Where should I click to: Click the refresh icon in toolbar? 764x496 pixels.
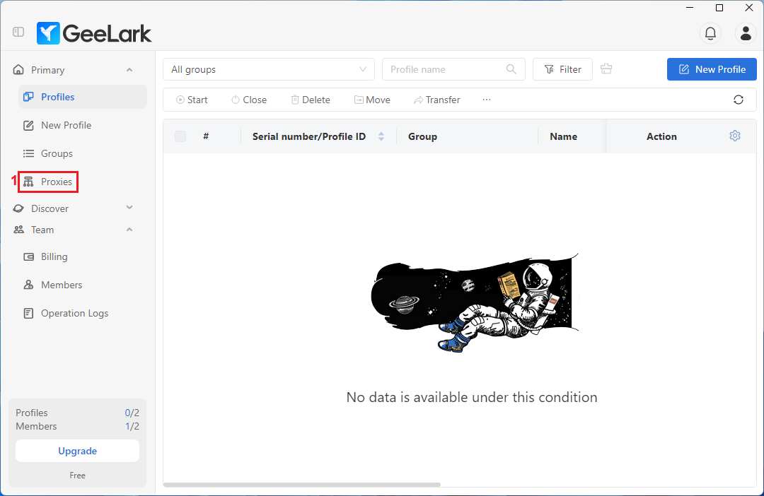click(x=739, y=100)
